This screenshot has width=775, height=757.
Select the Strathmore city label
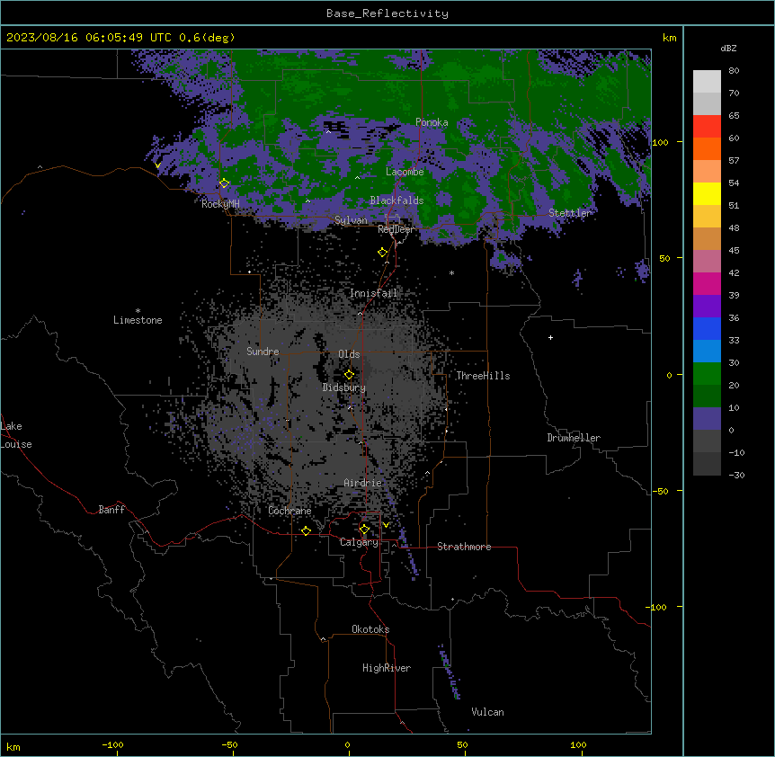point(464,547)
